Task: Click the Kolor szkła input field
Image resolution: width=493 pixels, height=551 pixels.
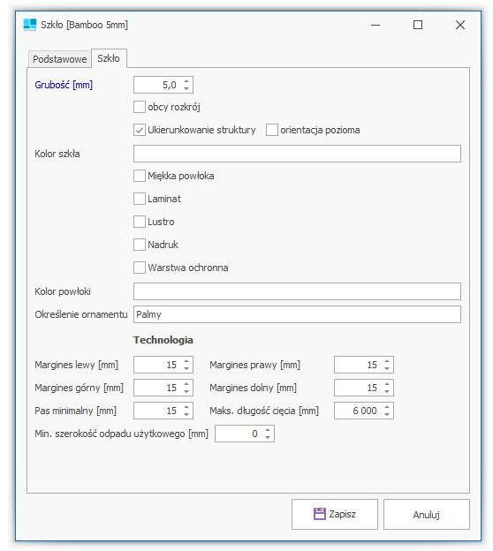Action: coord(297,154)
